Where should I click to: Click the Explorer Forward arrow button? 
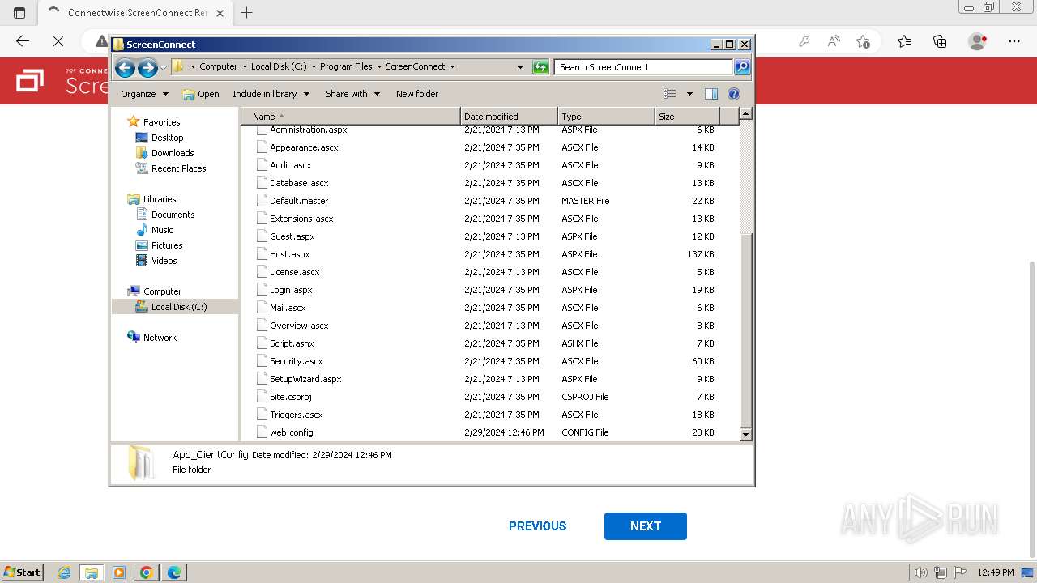coord(147,67)
